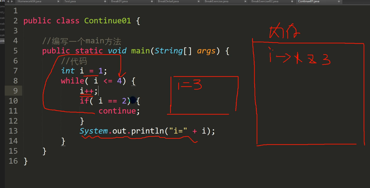This screenshot has height=188, width=370.
Task: Click "println" on line 13
Action: [x=147, y=131]
